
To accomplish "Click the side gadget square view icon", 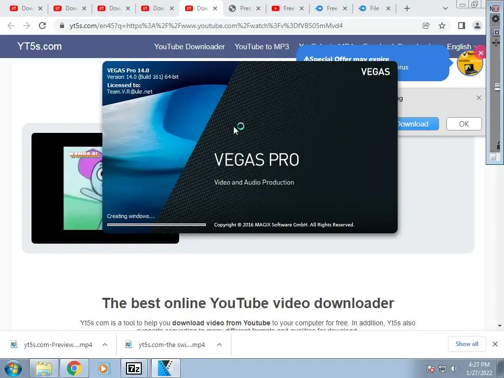I will pos(496,32).
